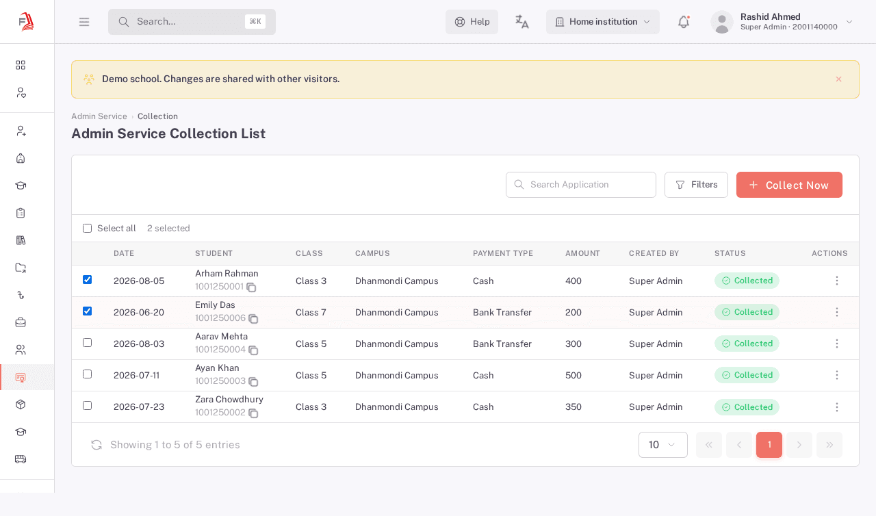Open the library books icon in sidebar
This screenshot has width=876, height=516.
21,240
